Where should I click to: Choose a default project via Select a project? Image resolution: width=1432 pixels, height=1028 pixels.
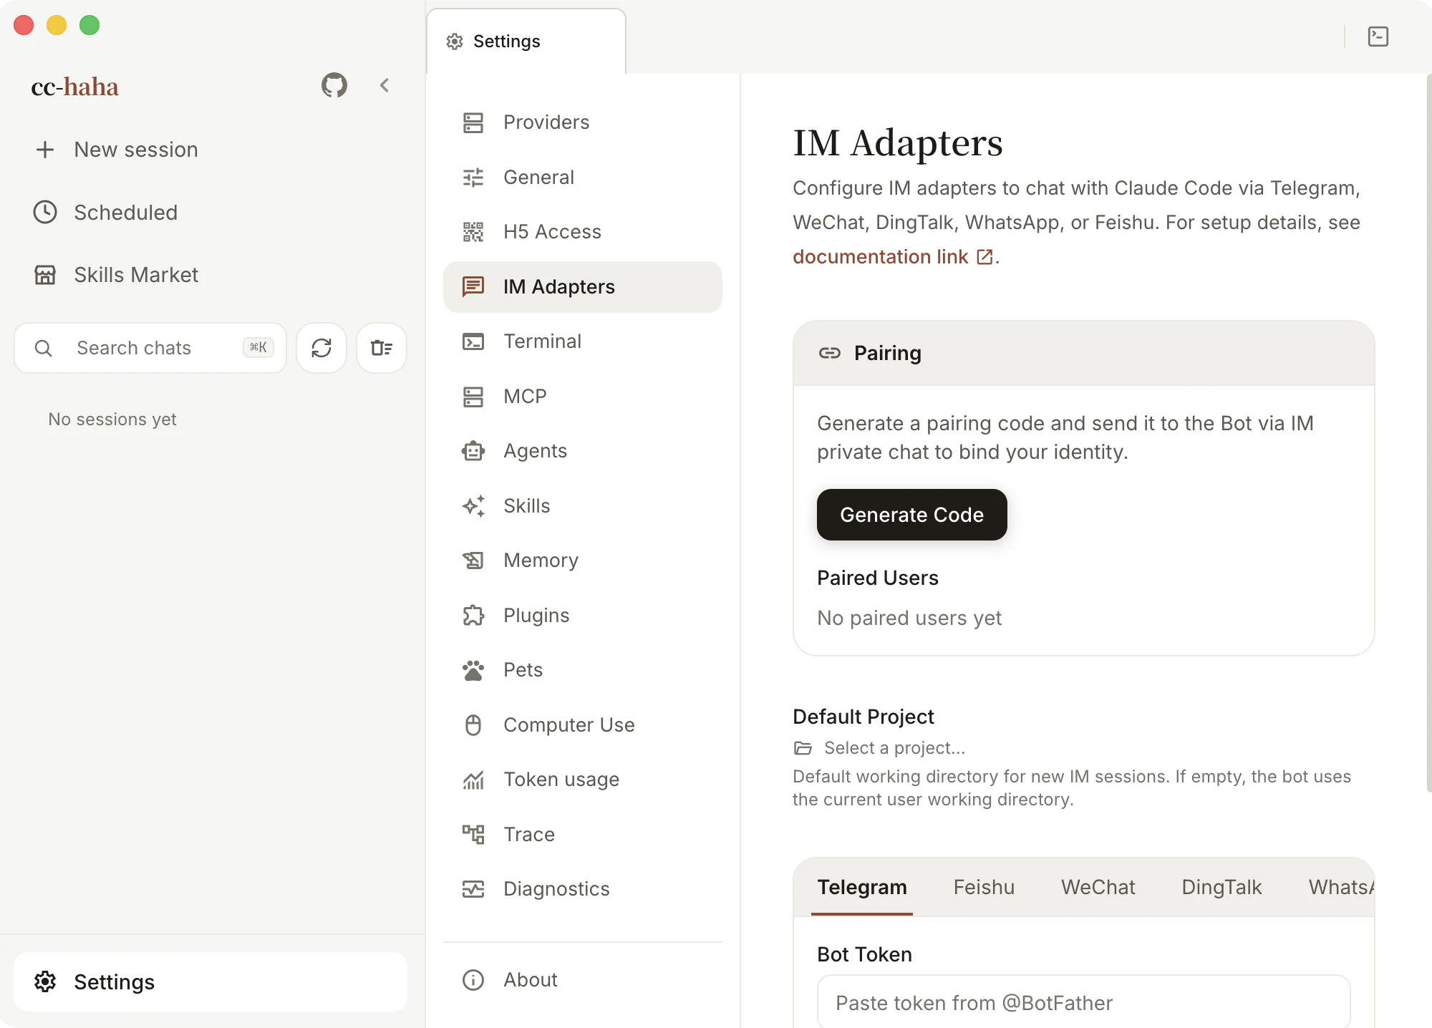[880, 748]
